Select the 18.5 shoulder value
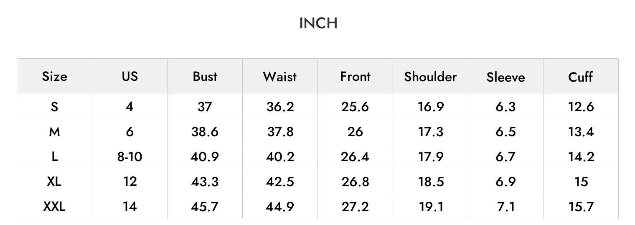 [x=431, y=182]
